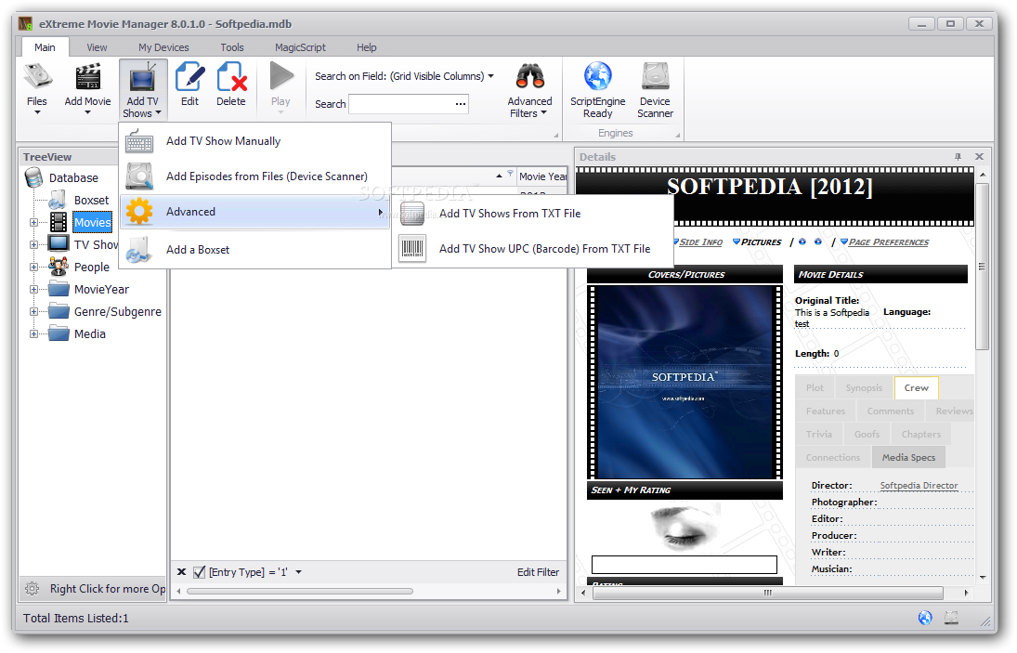Image resolution: width=1017 pixels, height=653 pixels.
Task: Click the Details vertical scrollbar thumb
Action: pyautogui.click(x=982, y=266)
